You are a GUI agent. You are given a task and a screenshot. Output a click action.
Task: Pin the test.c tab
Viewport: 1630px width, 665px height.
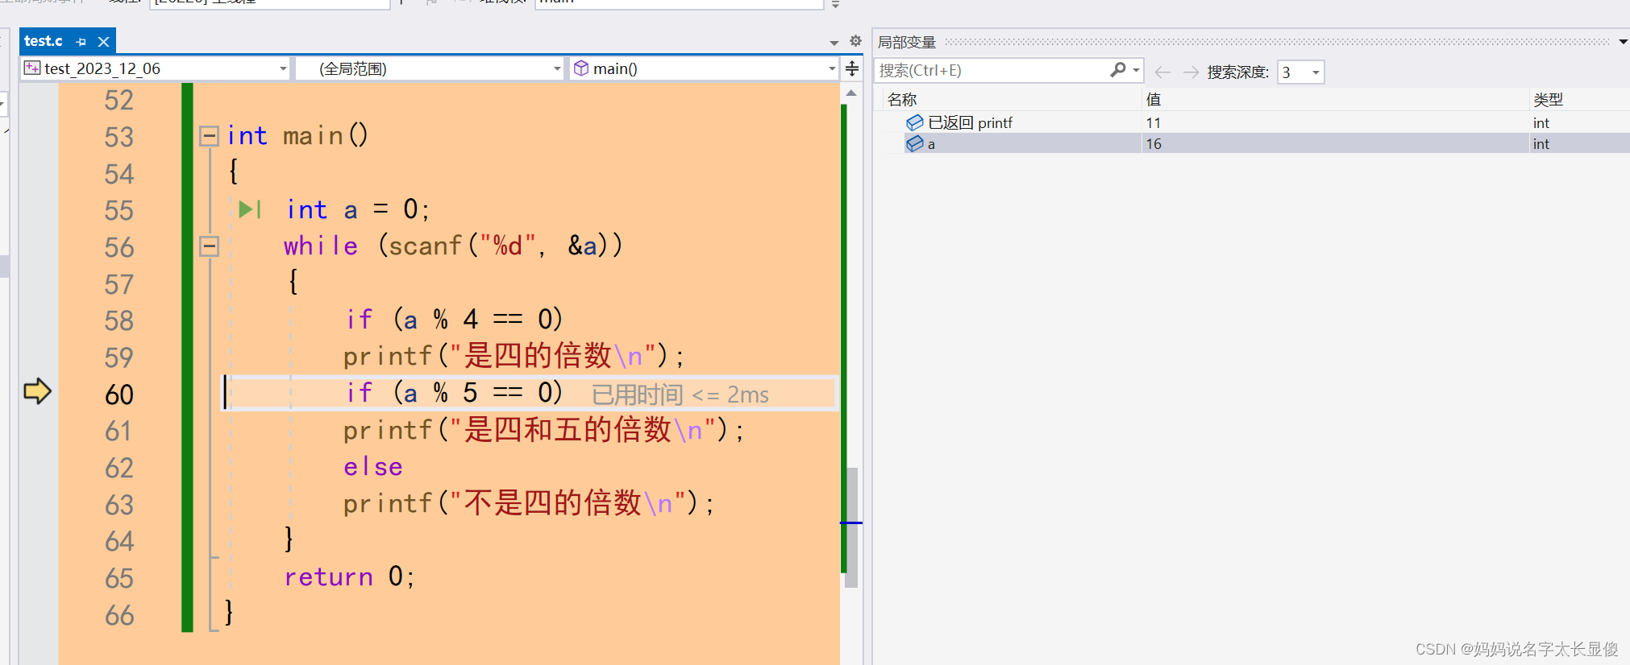pyautogui.click(x=81, y=42)
